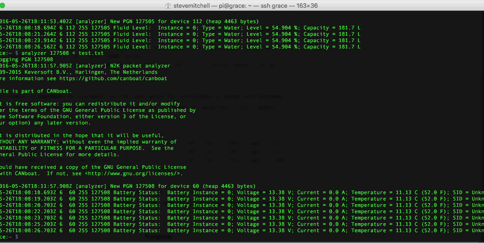Click the window title 'stevemitchell — pi@grace'
Image resolution: width=484 pixels, height=243 pixels.
point(245,5)
